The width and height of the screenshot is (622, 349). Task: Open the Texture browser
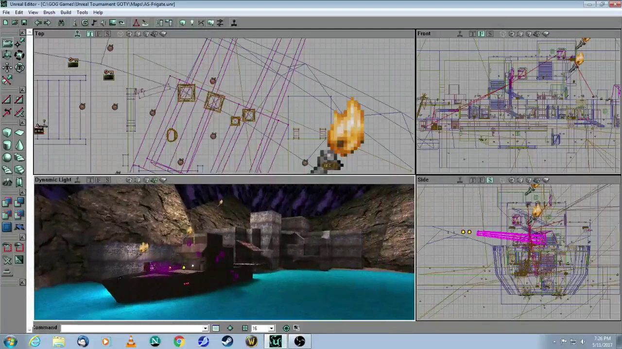[112, 23]
